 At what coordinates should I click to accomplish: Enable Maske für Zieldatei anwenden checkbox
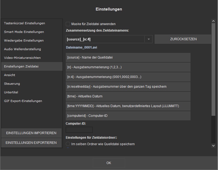(x=68, y=24)
